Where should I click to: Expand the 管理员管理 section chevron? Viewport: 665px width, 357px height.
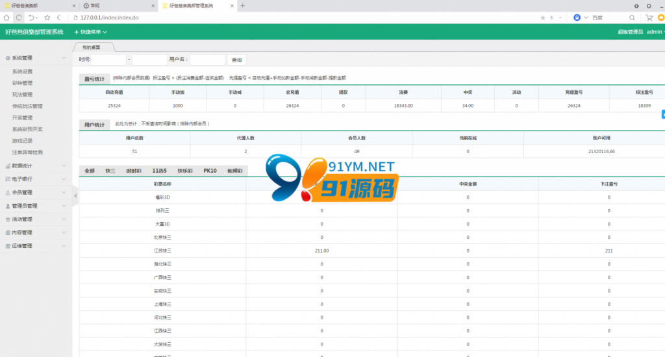[64, 206]
